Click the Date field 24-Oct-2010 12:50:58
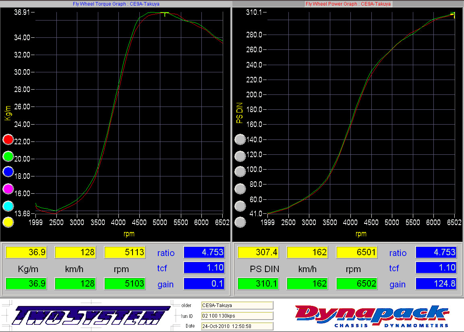 tap(237, 326)
